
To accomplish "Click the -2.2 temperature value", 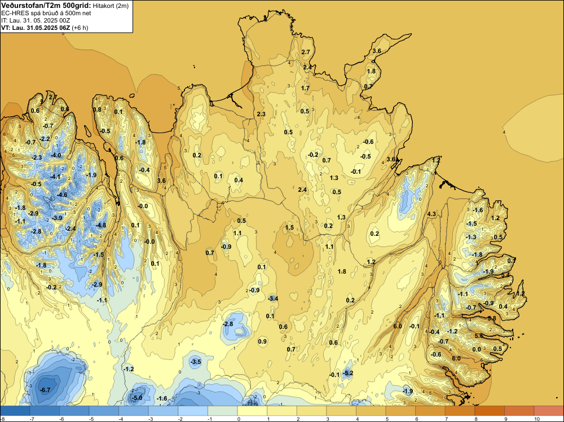I will tap(45, 139).
